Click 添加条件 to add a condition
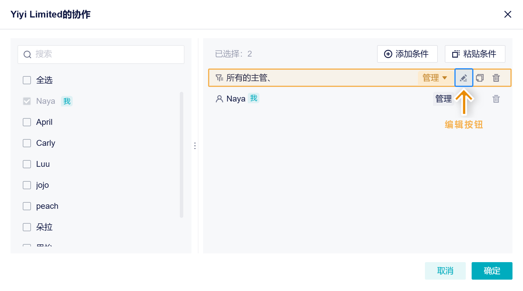 (407, 54)
